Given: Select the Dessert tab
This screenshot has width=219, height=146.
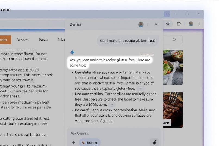Looking at the screenshot, I should tap(23, 40).
